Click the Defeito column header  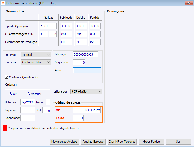tap(81, 18)
